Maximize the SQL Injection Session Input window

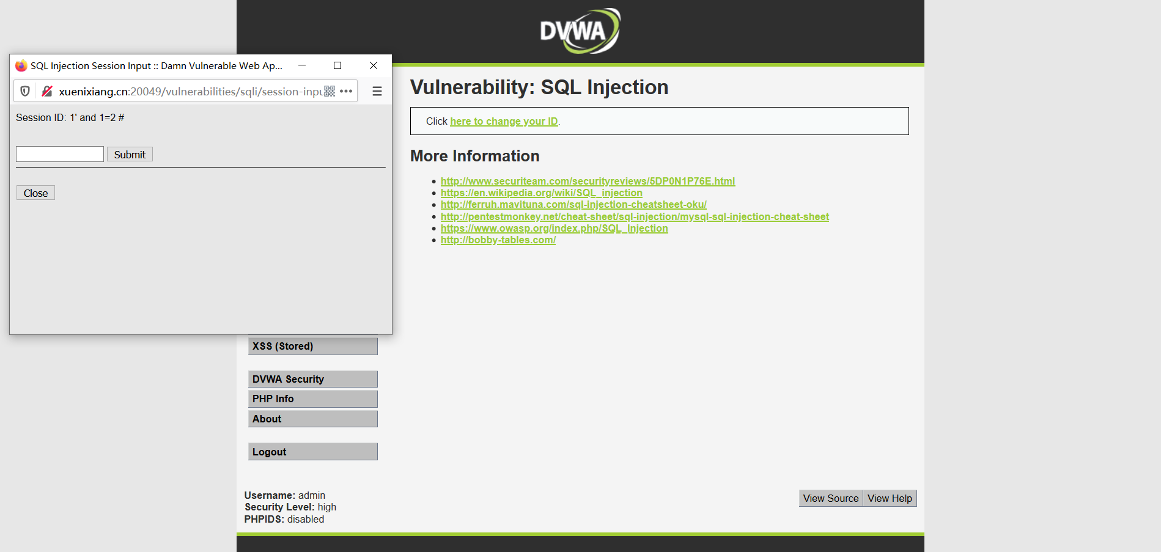337,65
